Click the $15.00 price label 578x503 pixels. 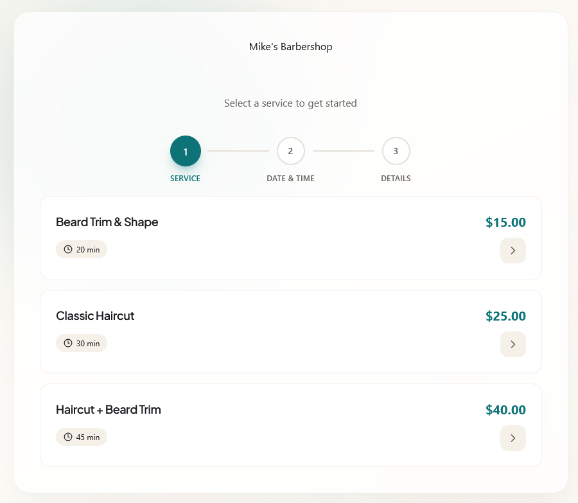click(x=505, y=222)
